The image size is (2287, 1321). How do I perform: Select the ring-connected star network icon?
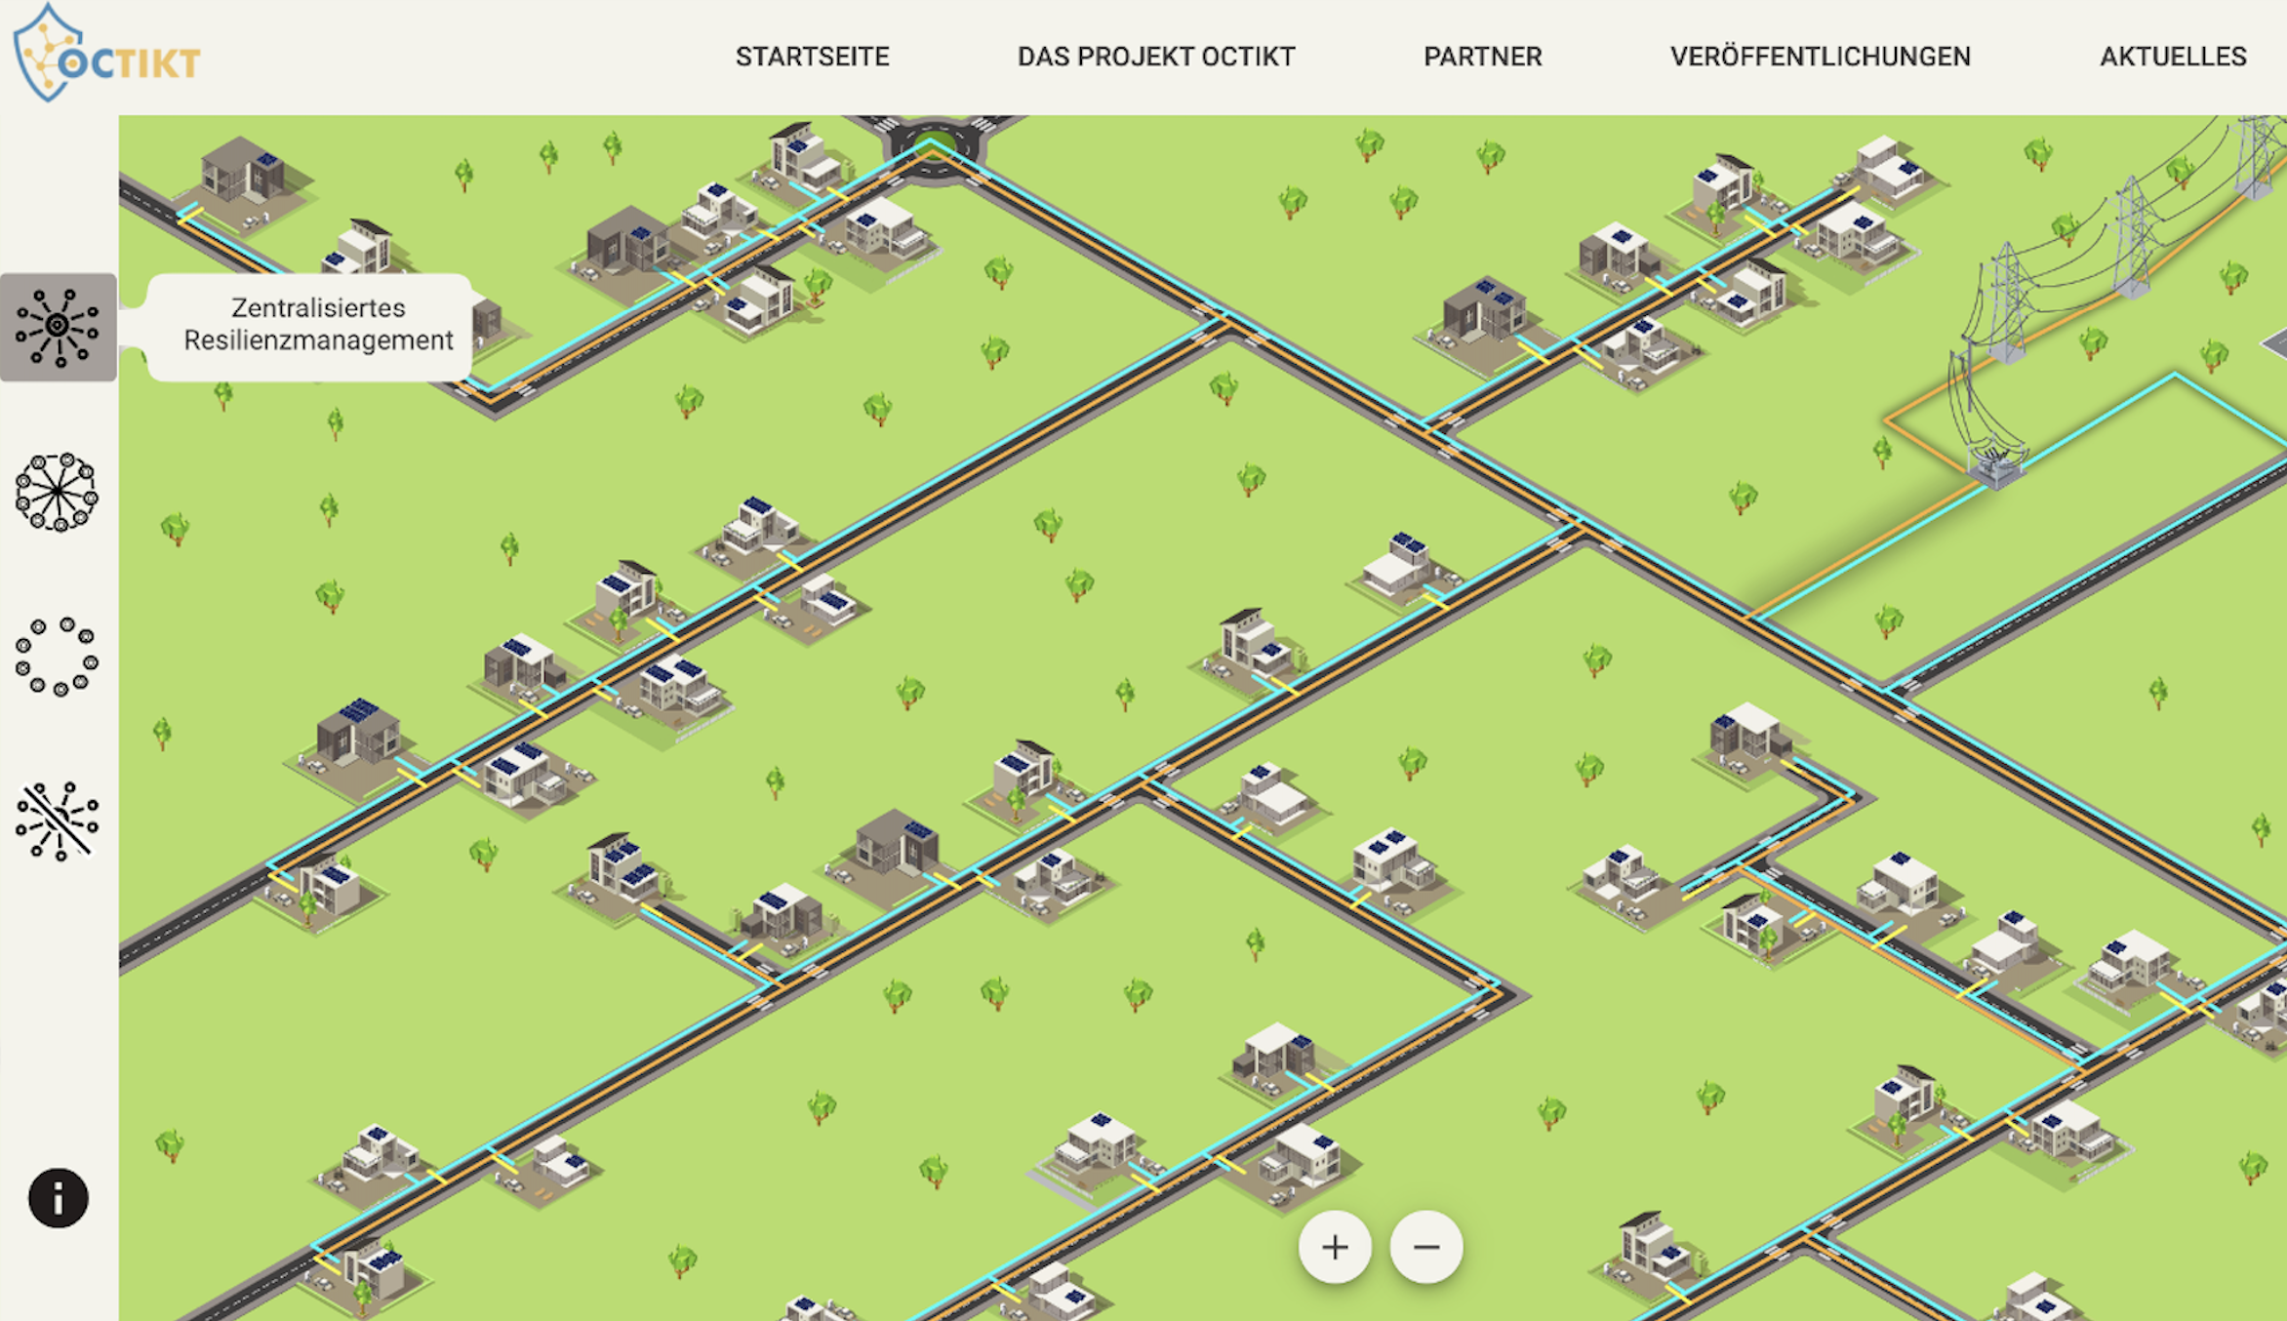[58, 492]
